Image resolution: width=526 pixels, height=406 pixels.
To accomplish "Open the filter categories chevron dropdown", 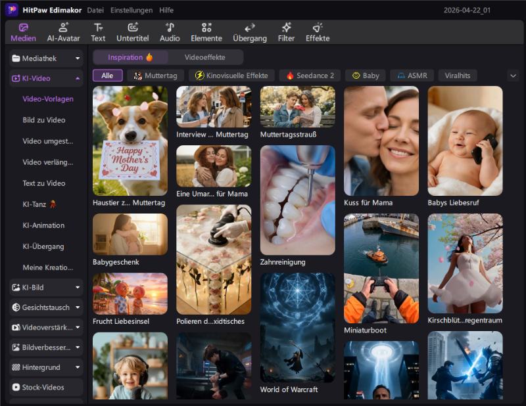I will tap(514, 76).
